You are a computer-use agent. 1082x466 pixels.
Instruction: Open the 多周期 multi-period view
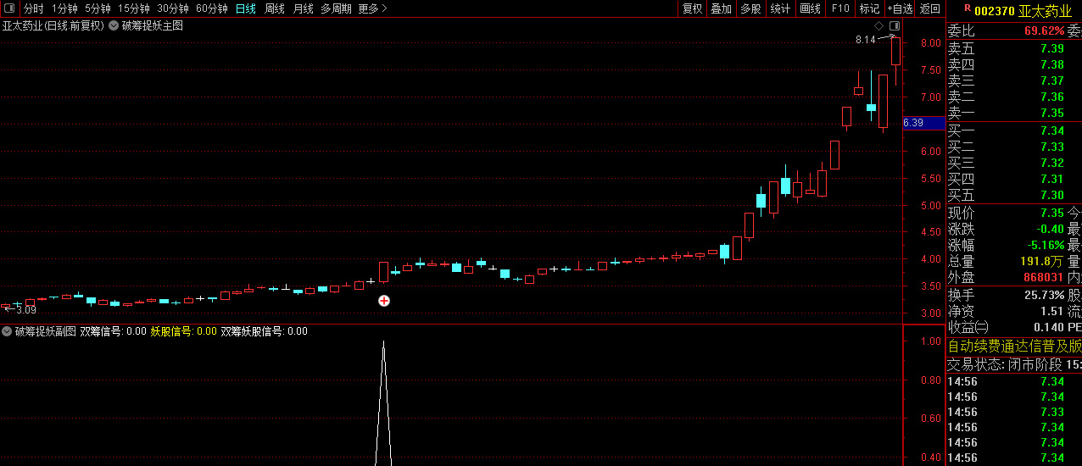(x=336, y=8)
